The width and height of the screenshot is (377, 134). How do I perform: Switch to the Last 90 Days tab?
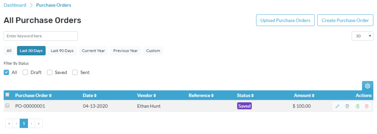click(x=62, y=51)
